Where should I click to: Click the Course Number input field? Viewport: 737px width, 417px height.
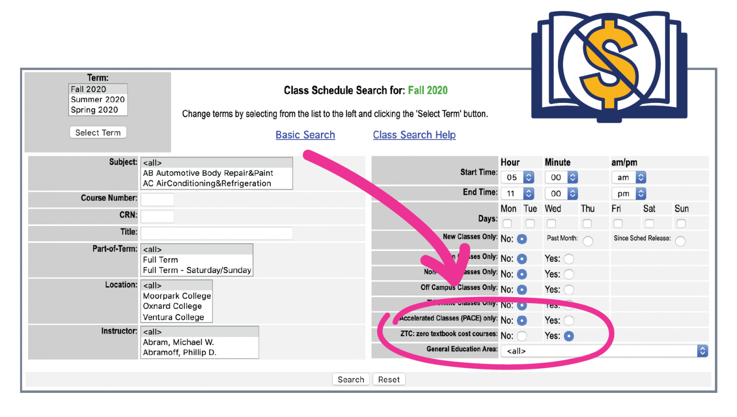click(x=157, y=199)
